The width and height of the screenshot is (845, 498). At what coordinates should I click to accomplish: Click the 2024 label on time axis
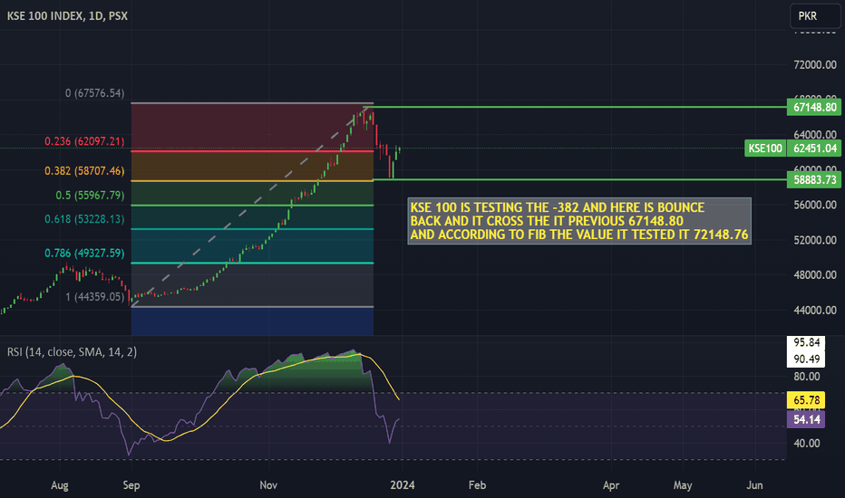tap(403, 485)
